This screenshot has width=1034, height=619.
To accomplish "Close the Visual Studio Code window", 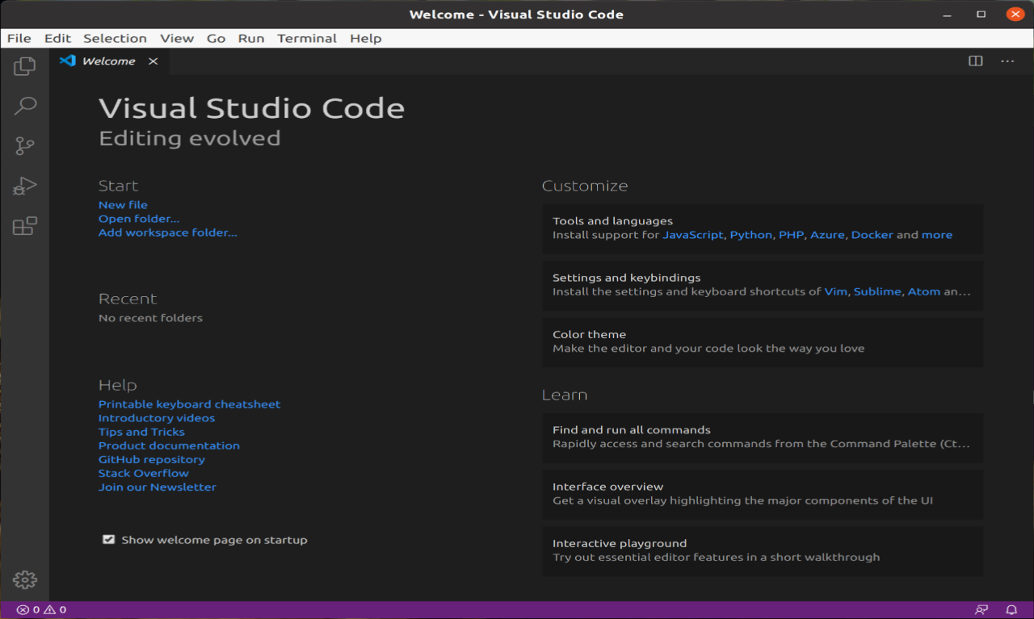I will coord(1015,15).
